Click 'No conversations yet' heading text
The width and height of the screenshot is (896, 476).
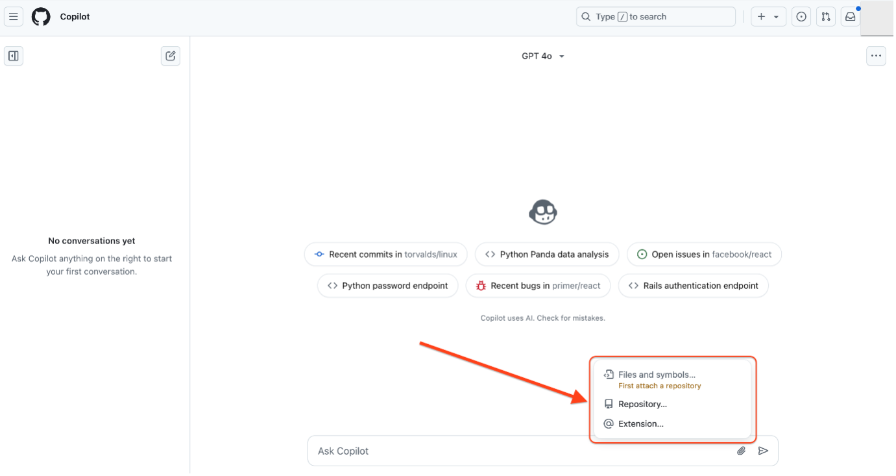[91, 241]
